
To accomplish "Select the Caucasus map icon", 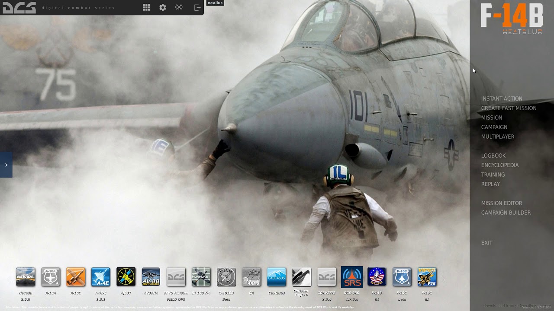I will coord(277,277).
